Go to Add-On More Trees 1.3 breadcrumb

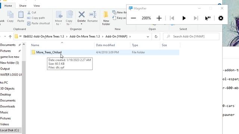[x=85, y=36]
